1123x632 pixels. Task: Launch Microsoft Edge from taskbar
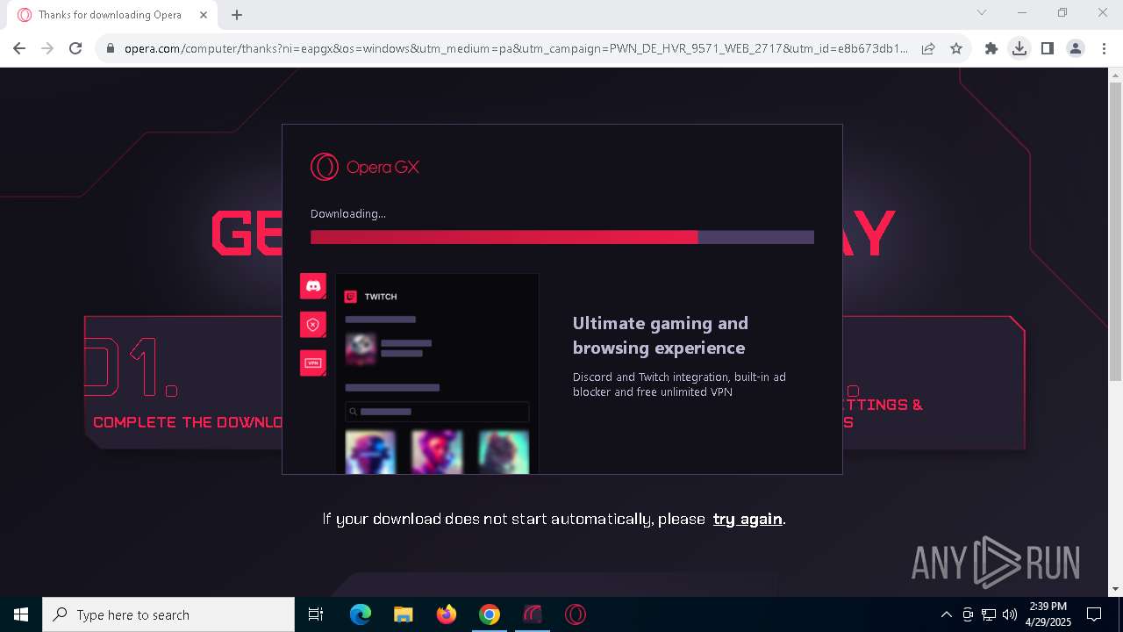click(361, 614)
